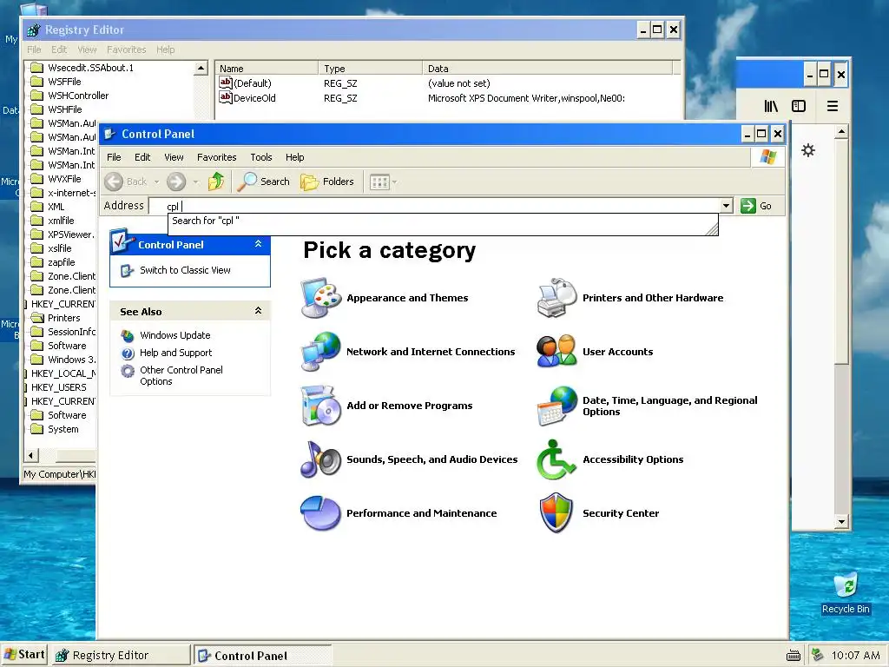This screenshot has width=889, height=667.
Task: Toggle the Folders pane button
Action: [327, 182]
